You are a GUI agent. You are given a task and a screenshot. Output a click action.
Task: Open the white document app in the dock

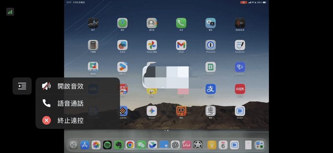click(248, 145)
